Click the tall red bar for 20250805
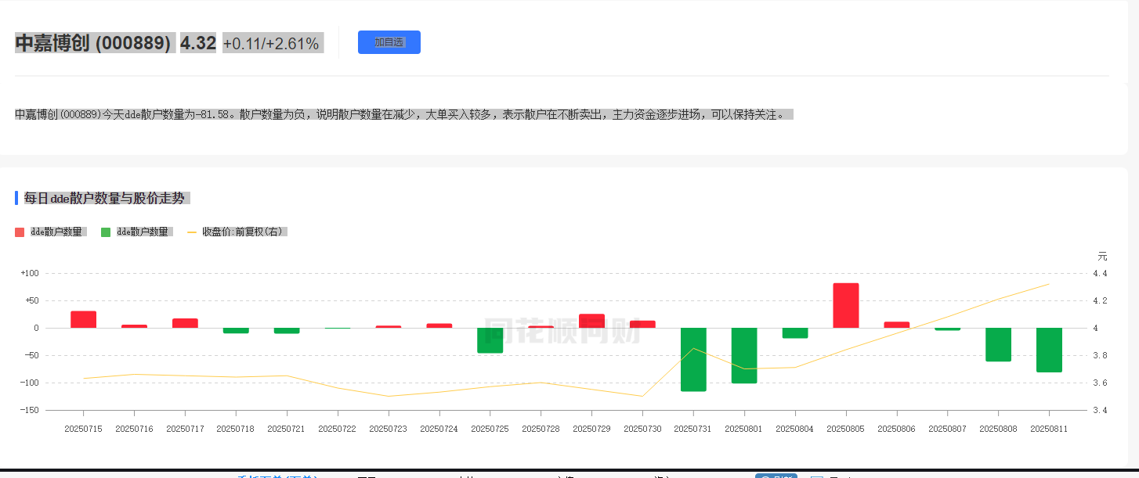The width and height of the screenshot is (1139, 478). [x=846, y=305]
